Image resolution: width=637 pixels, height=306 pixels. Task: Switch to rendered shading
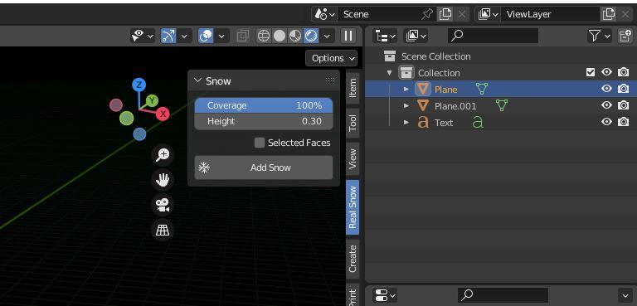(311, 36)
